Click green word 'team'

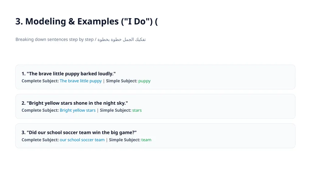[x=146, y=140]
